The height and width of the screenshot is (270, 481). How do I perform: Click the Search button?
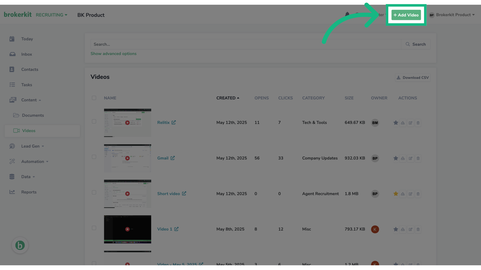point(416,44)
